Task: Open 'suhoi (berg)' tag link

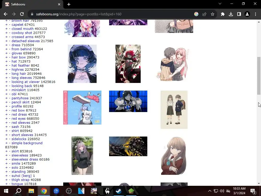Action: 22,176
